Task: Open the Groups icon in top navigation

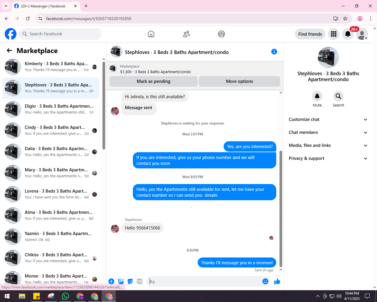Action: click(221, 34)
